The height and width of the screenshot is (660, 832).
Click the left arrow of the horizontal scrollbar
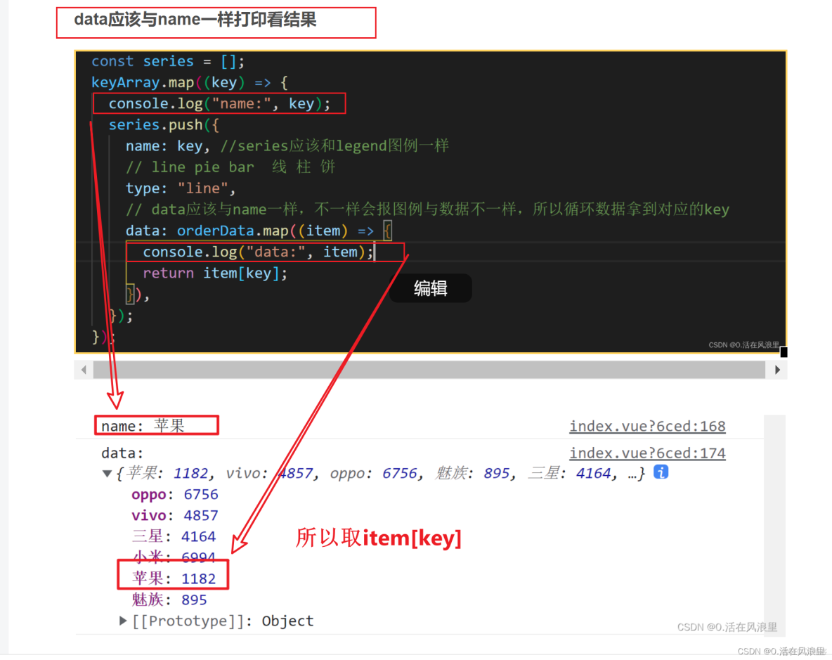point(84,369)
